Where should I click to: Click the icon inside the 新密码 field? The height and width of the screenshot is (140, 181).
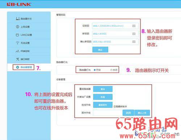(x=134, y=34)
